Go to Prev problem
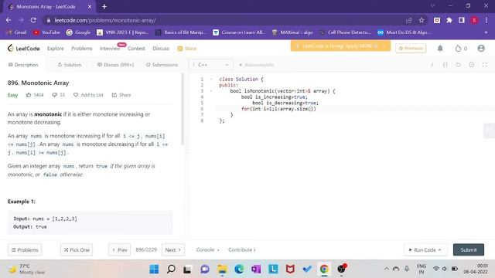The width and height of the screenshot is (495, 278). tap(119, 249)
